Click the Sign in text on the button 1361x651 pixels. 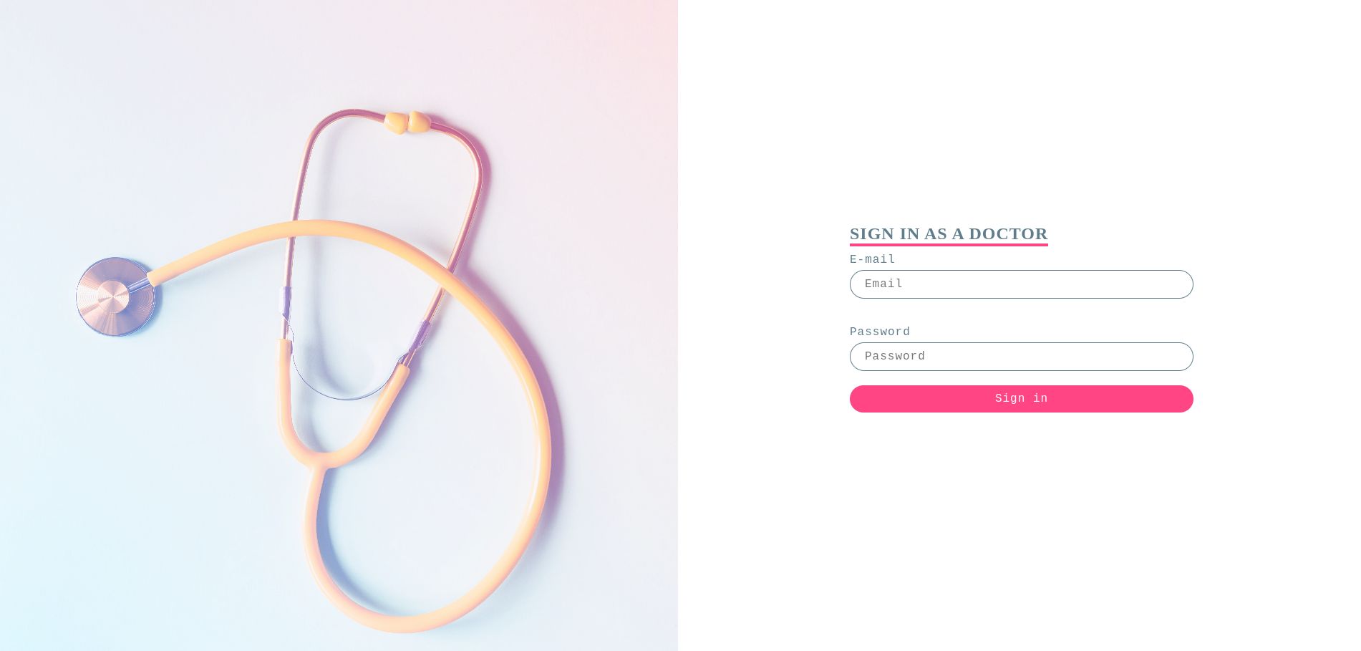pos(1021,398)
